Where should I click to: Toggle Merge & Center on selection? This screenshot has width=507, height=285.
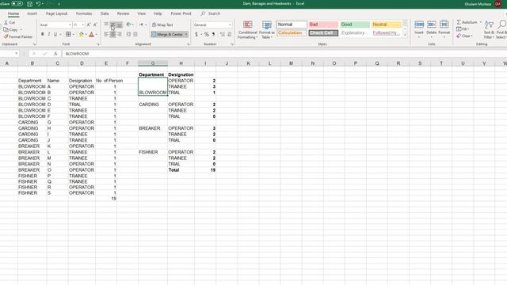tap(167, 34)
